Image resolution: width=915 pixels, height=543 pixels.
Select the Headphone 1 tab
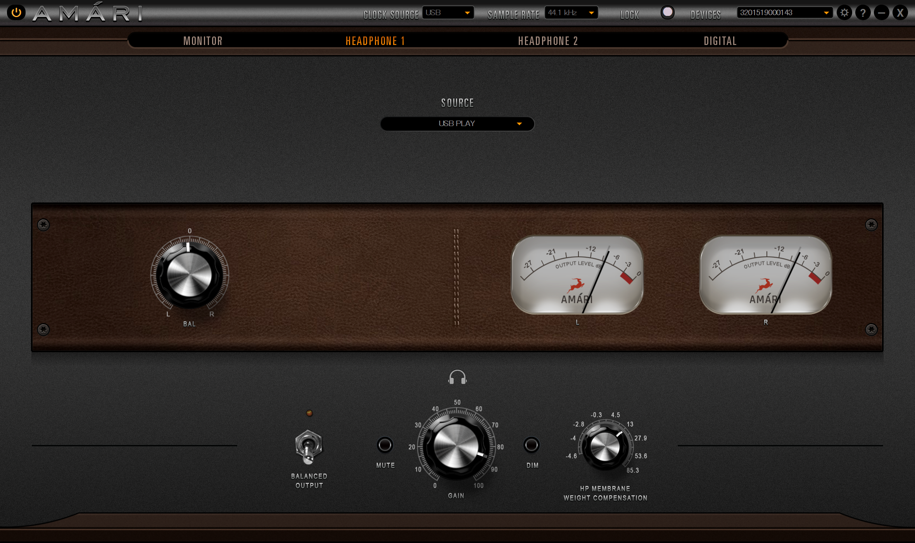click(x=375, y=41)
